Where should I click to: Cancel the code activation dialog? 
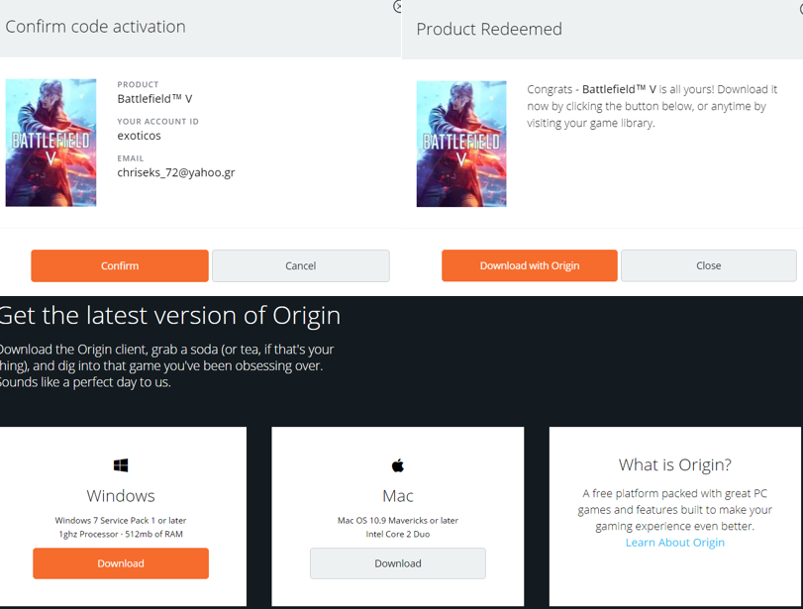[x=301, y=265]
